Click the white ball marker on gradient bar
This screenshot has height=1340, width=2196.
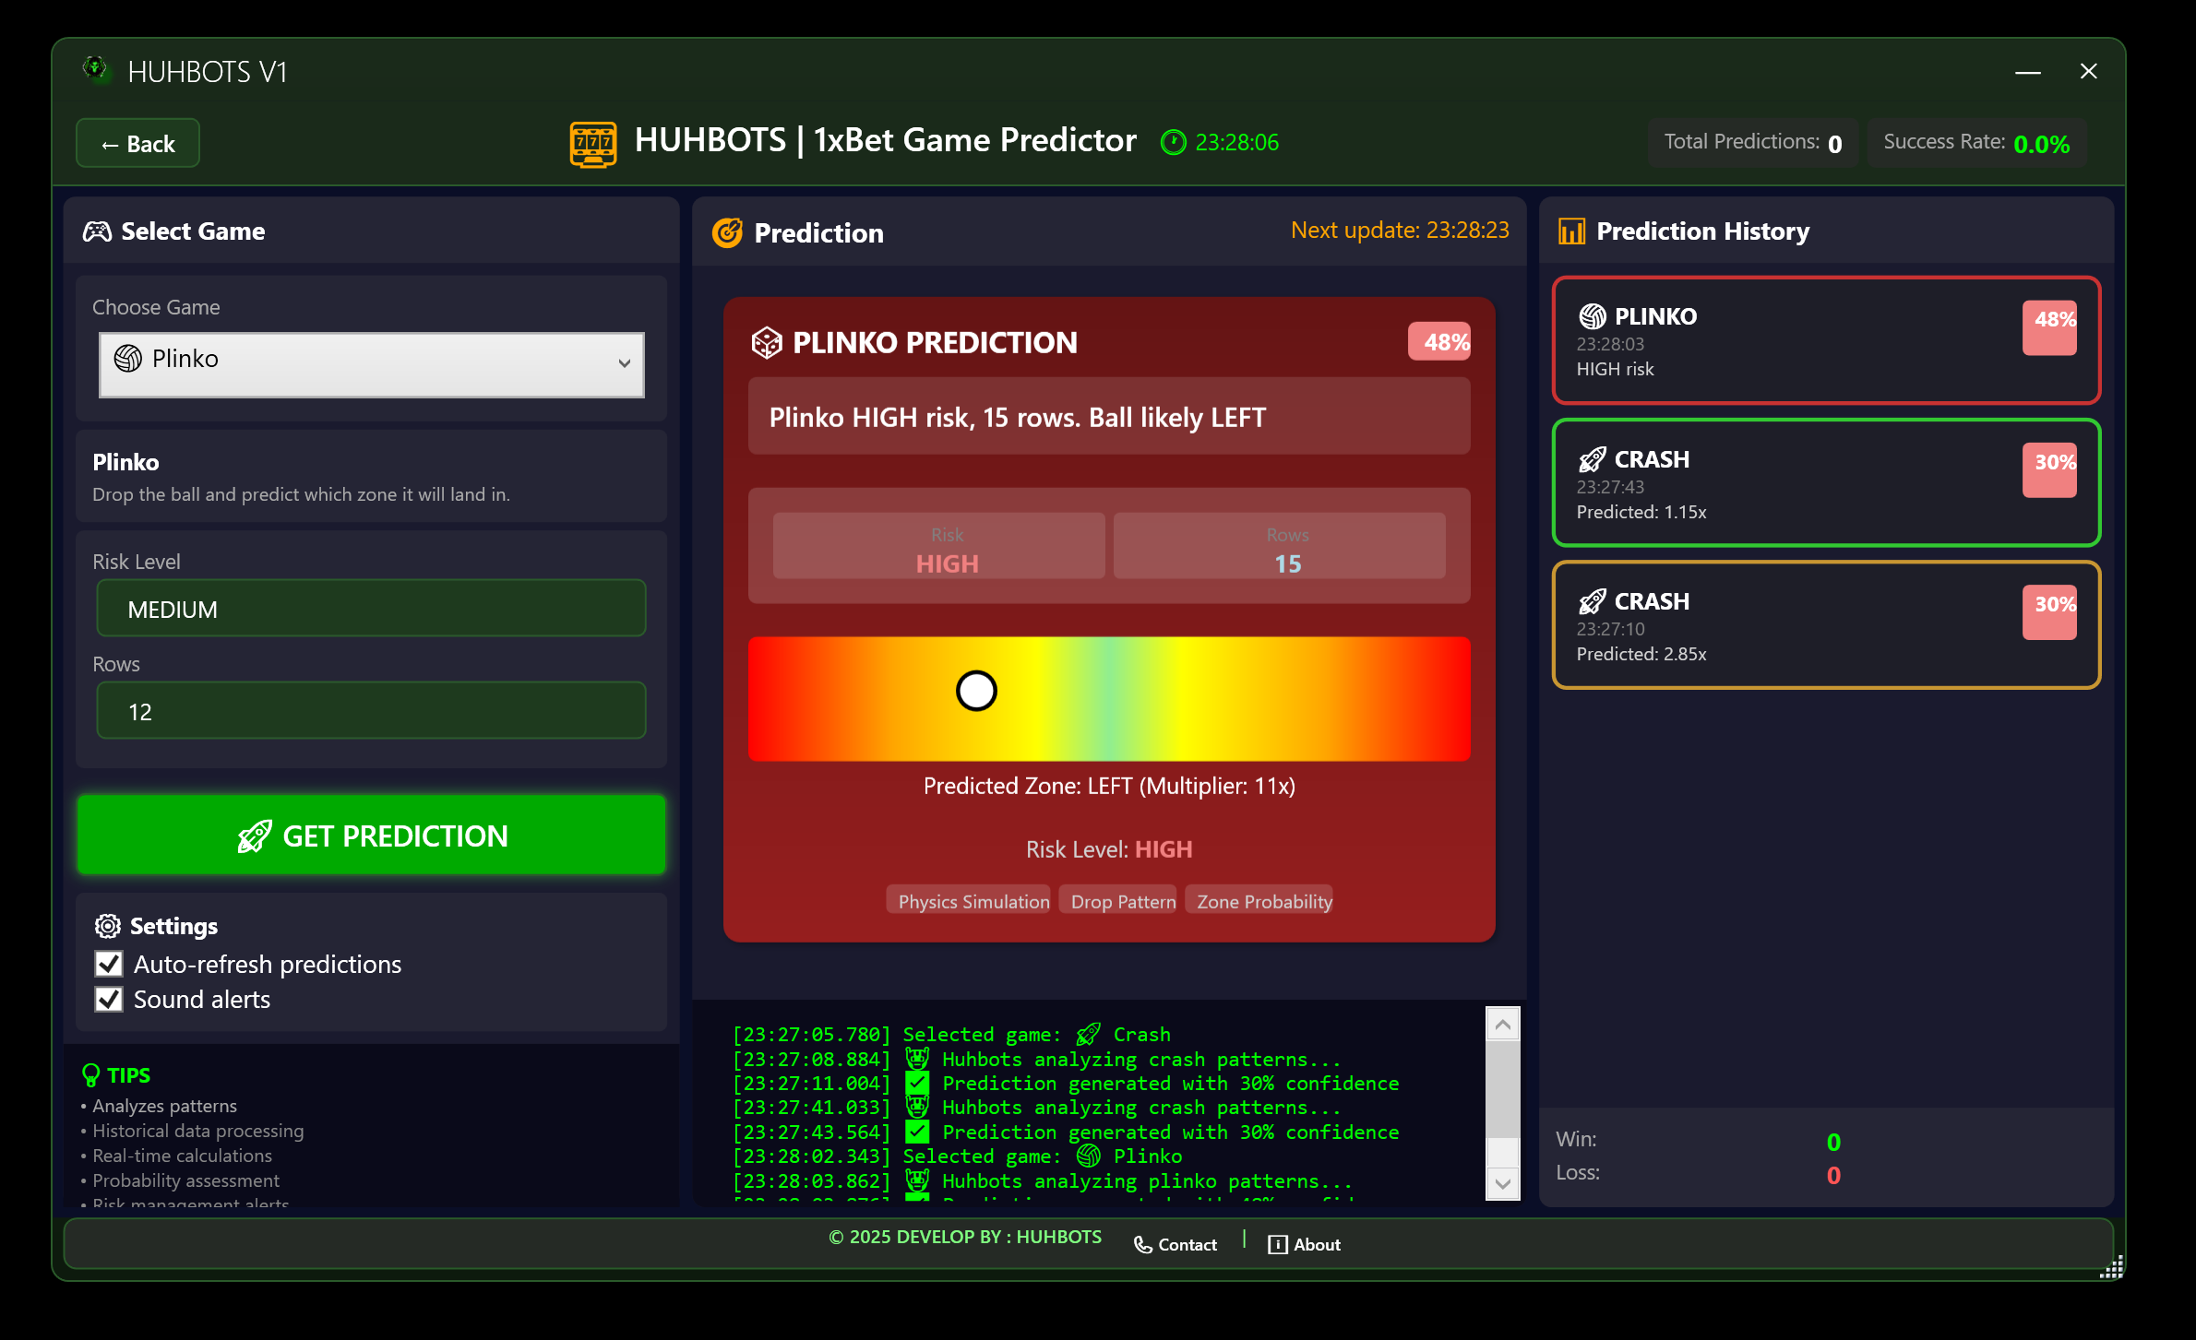tap(976, 691)
